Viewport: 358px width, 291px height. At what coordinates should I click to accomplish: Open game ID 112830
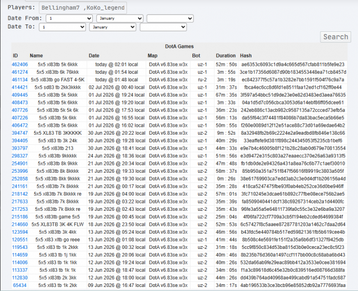point(19,278)
